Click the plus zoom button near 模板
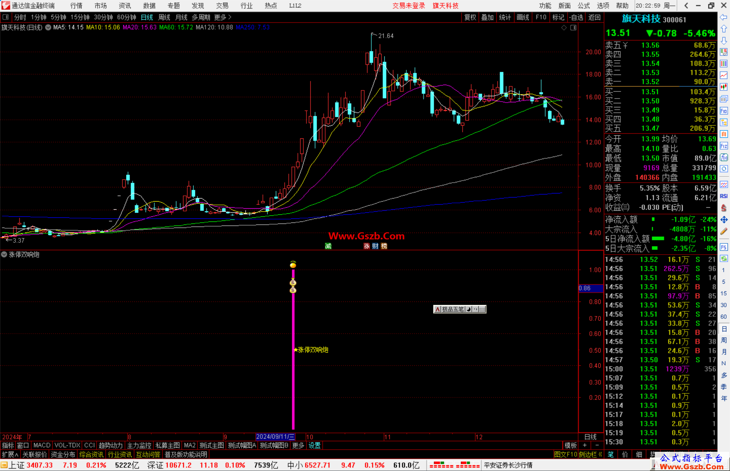This screenshot has height=471, width=730. 585,445
